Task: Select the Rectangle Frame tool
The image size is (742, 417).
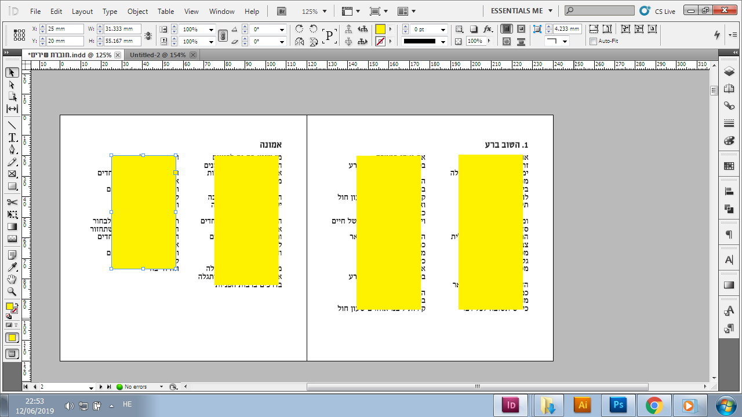Action: coord(12,174)
